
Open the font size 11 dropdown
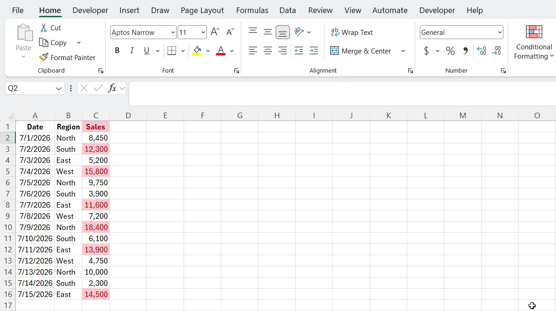point(203,32)
